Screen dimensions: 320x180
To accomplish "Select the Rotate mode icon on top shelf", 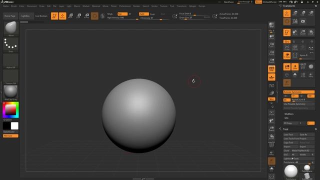I will tap(86, 16).
